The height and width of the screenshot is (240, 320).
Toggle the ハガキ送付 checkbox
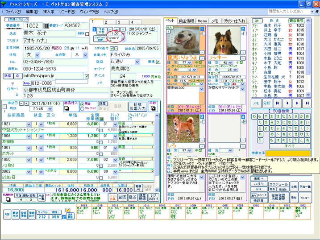[x=112, y=48]
